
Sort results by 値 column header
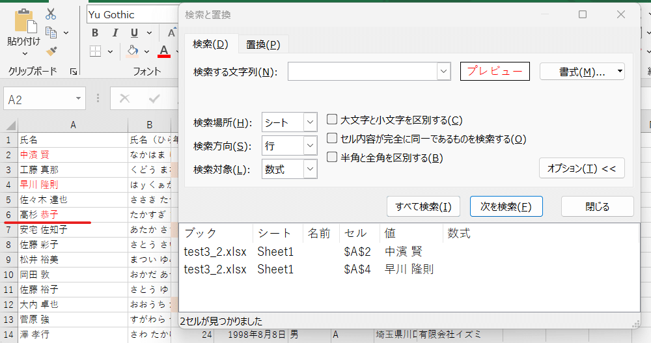[x=411, y=234]
